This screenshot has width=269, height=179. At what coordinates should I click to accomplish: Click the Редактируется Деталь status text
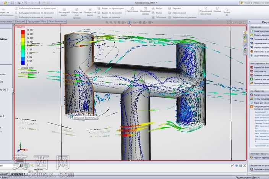point(247,177)
